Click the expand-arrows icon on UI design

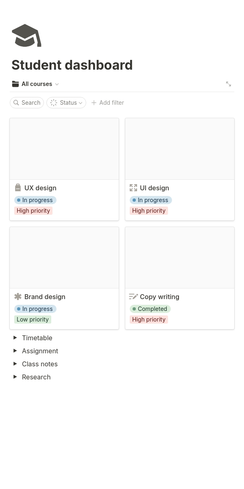coord(133,188)
